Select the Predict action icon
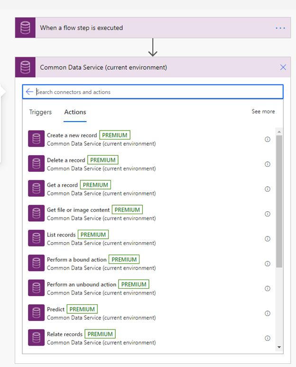This screenshot has height=367, width=296. pyautogui.click(x=36, y=312)
